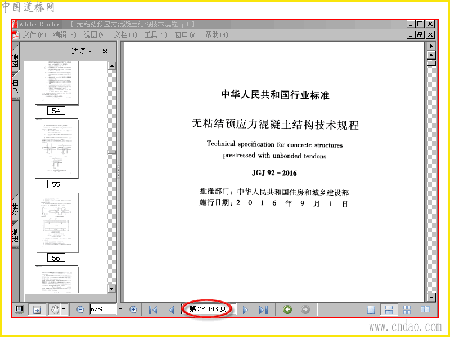Toggle continuous page layout view

coord(389,310)
